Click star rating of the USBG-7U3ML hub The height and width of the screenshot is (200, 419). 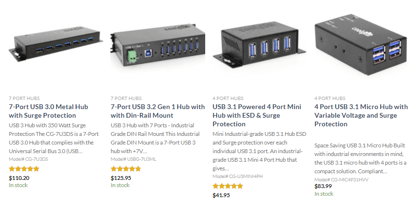pos(126,169)
